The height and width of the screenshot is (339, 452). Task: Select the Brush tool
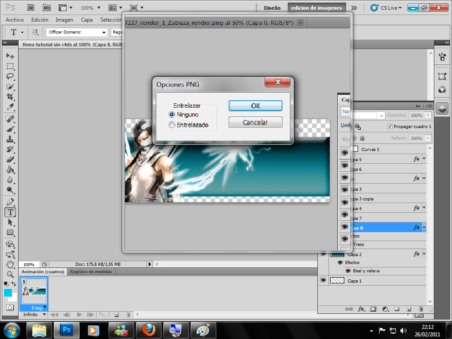10,129
